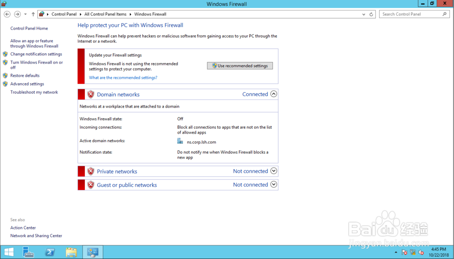Click the Control Panel icon in address bar
This screenshot has width=454, height=259.
[x=42, y=14]
